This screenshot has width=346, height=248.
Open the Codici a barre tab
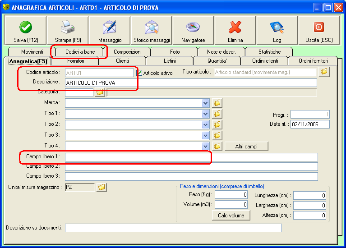point(80,52)
